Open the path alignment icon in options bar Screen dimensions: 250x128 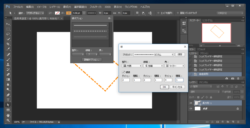pyautogui.click(x=143, y=13)
